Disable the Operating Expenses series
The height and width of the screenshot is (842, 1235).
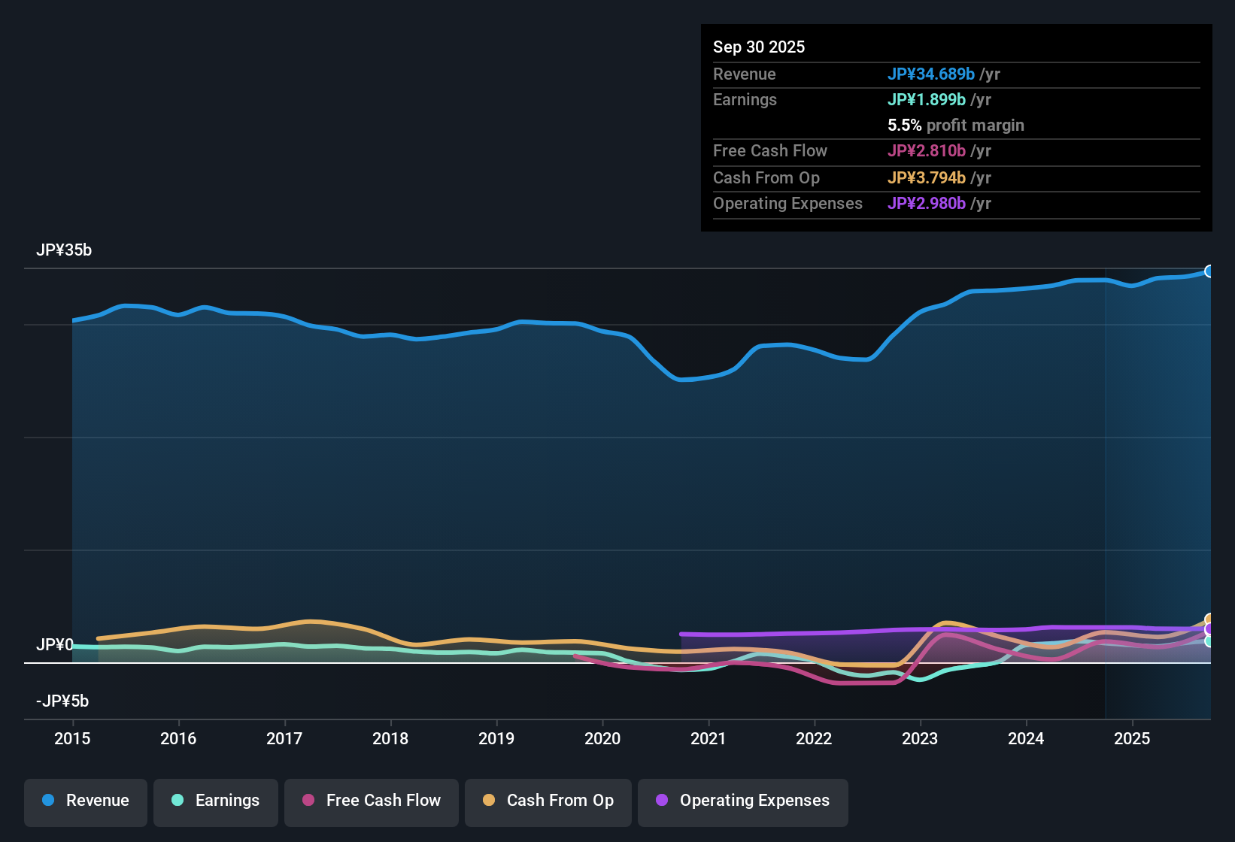tap(742, 801)
